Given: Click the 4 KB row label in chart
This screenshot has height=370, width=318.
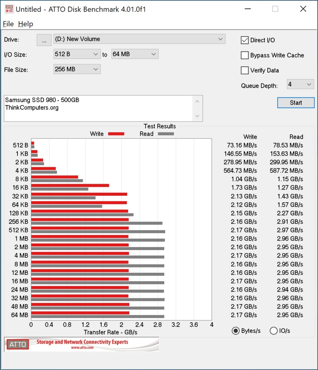Looking at the screenshot, I should coord(22,171).
